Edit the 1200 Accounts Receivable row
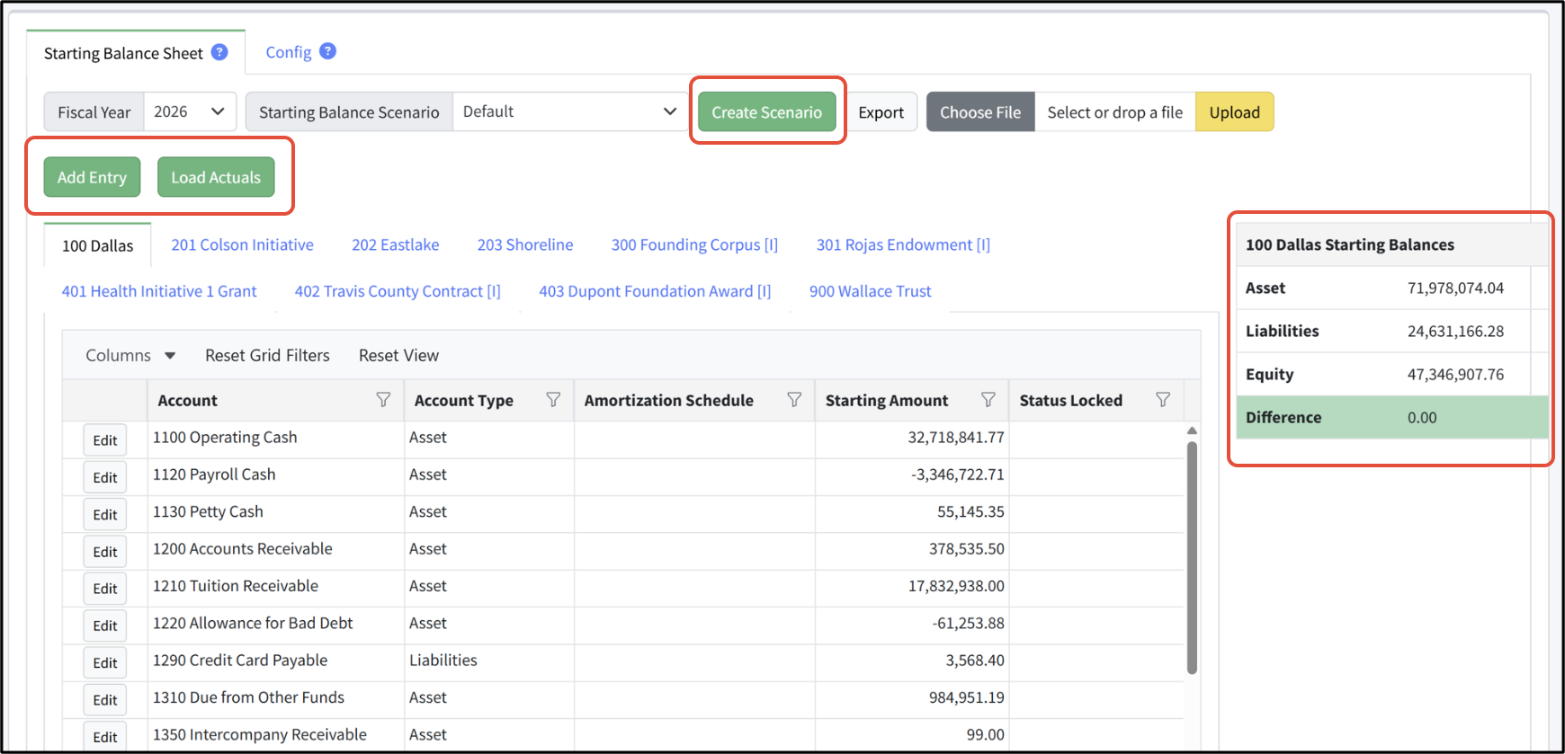 [105, 552]
